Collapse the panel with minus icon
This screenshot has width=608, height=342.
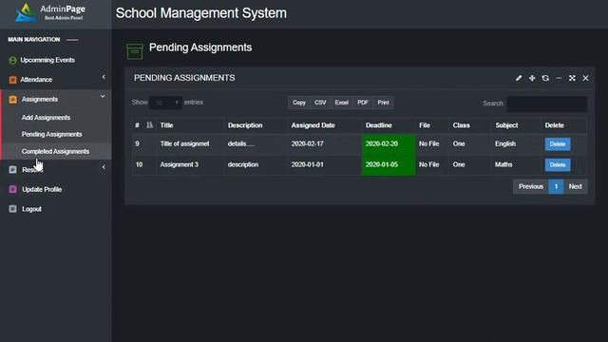point(559,78)
